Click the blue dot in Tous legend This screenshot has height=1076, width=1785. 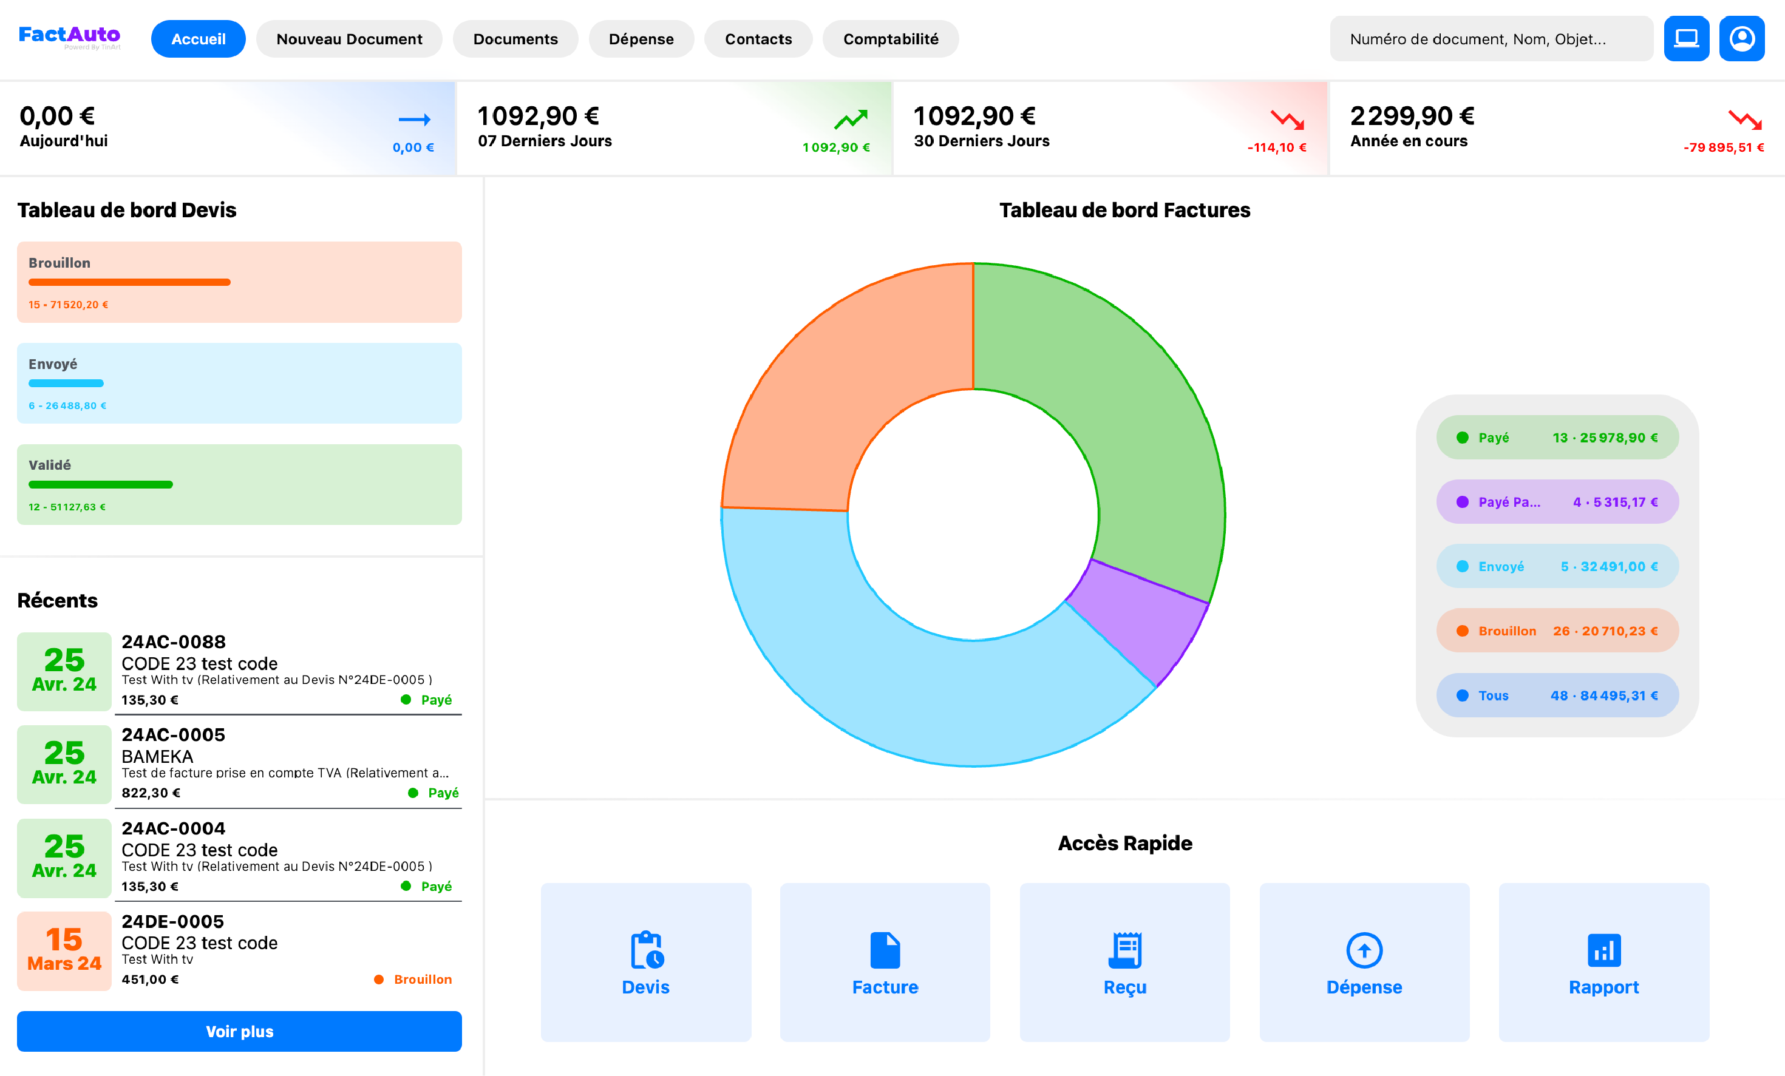pos(1463,696)
